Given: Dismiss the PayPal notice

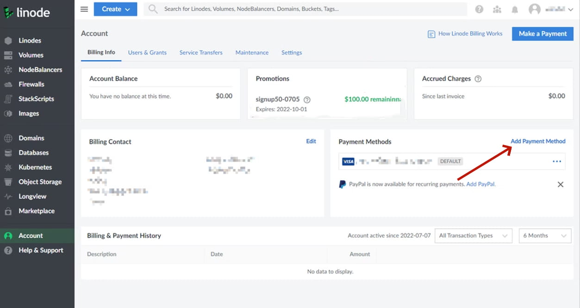Looking at the screenshot, I should [560, 184].
